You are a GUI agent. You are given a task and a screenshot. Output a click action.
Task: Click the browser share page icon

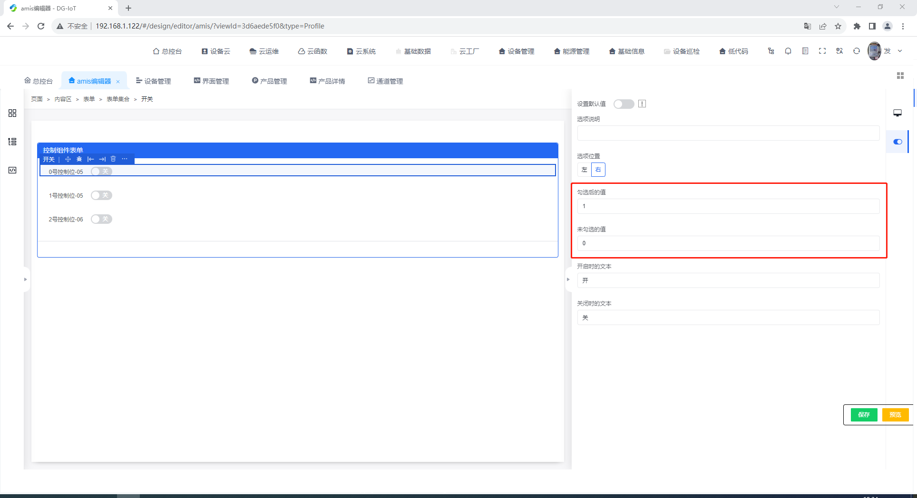point(823,26)
